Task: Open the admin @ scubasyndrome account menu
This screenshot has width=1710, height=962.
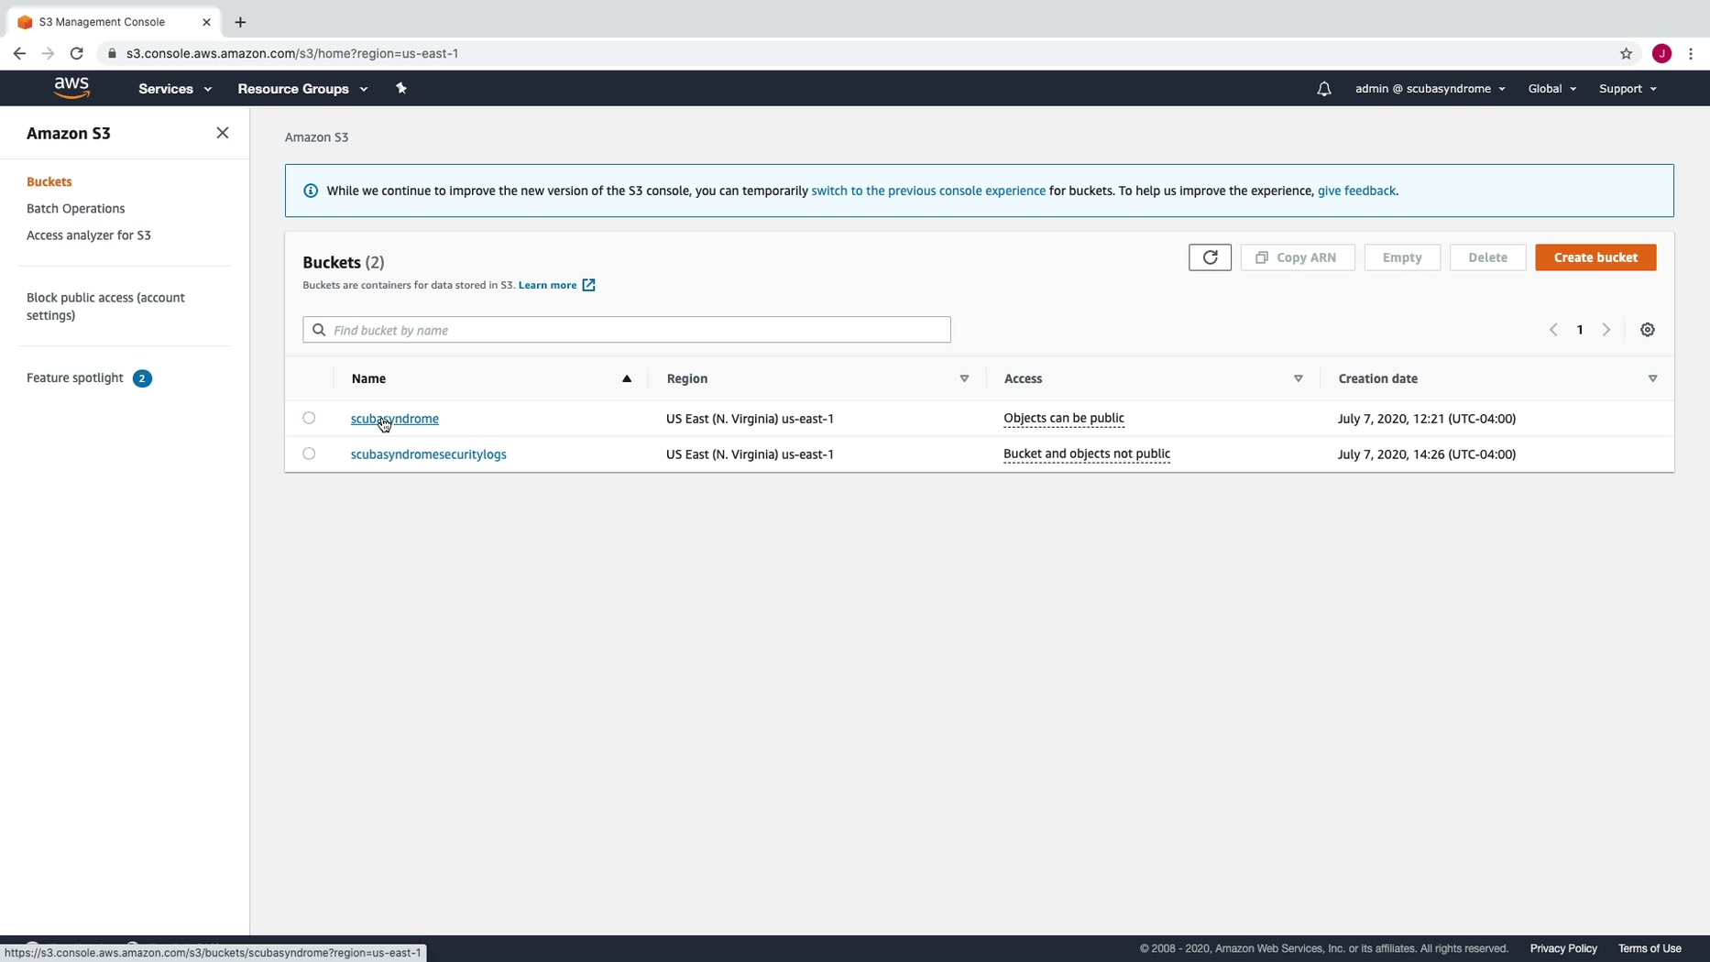Action: click(1430, 89)
